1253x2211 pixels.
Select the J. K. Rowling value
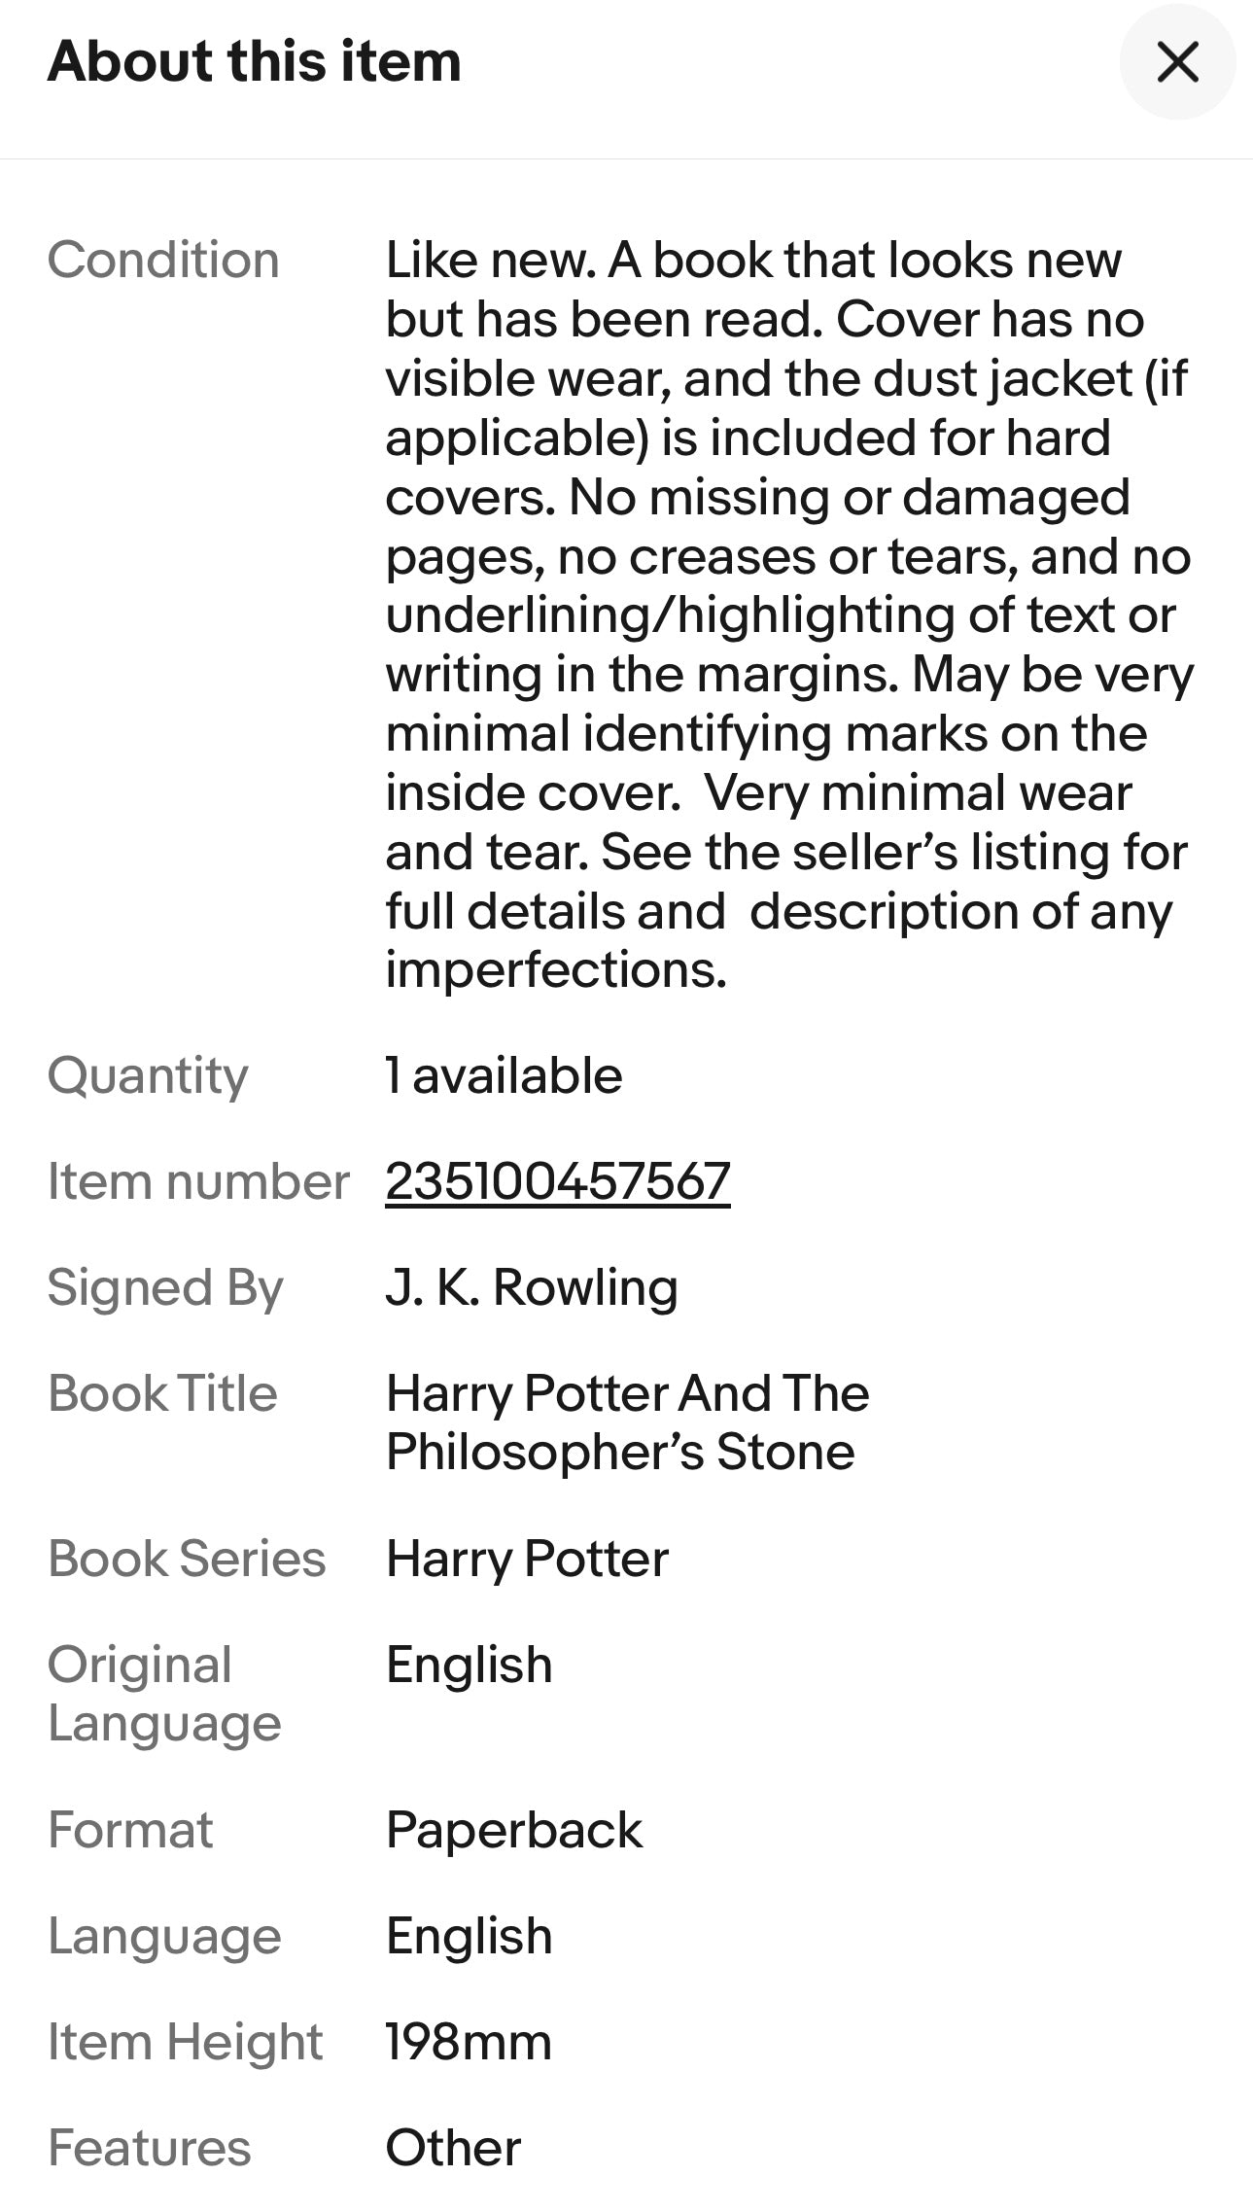click(x=531, y=1287)
